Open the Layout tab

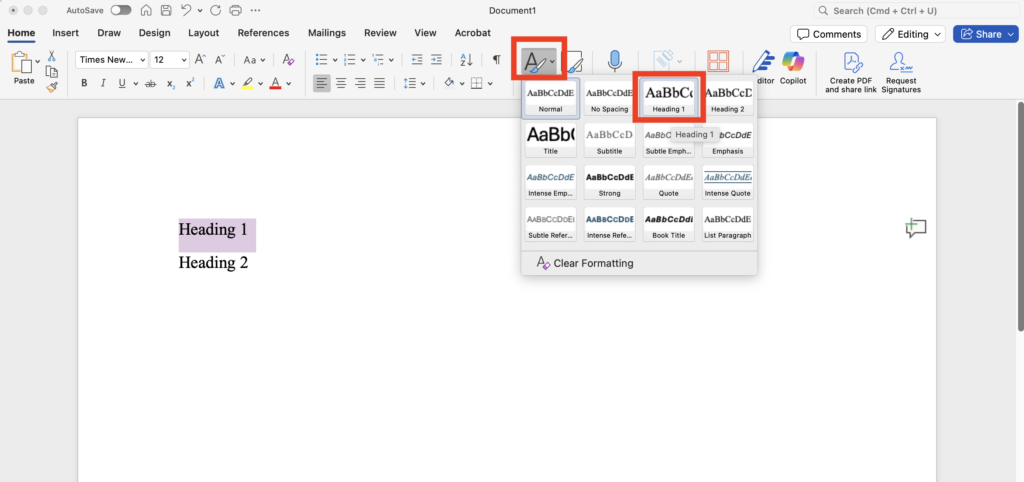(203, 33)
